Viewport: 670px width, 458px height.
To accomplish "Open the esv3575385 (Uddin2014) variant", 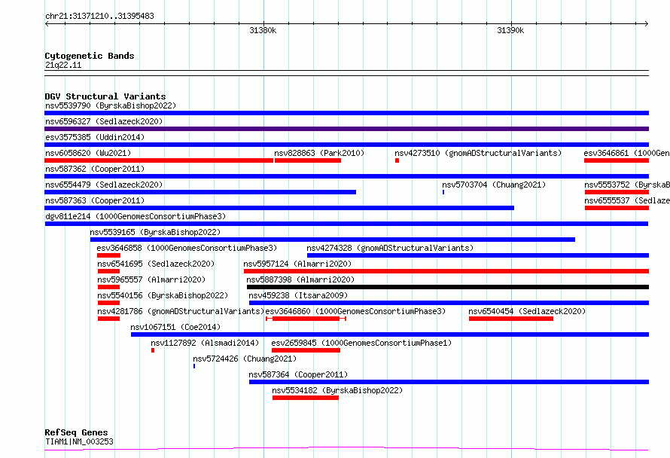I will pyautogui.click(x=346, y=145).
